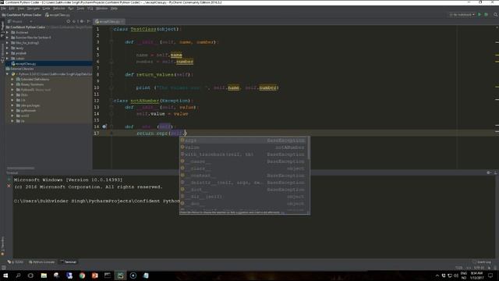Add a new terminal session with plus icon
The image size is (499, 281).
pos(9,180)
